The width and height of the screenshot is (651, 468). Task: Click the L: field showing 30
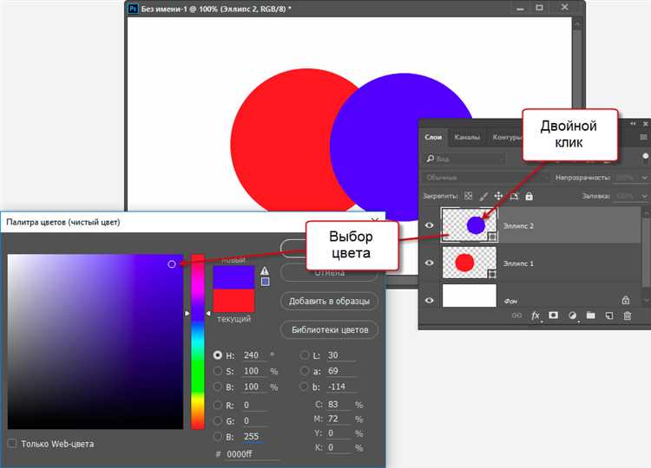[341, 355]
